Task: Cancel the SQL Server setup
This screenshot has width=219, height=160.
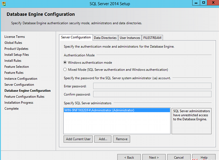Action: [x=179, y=157]
